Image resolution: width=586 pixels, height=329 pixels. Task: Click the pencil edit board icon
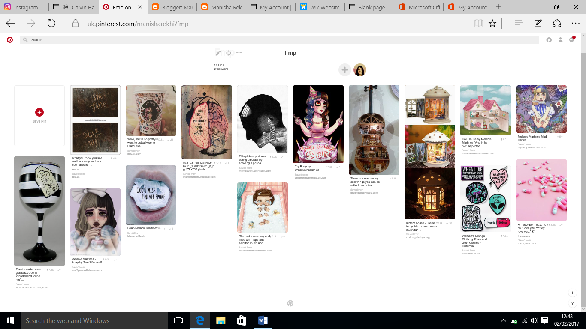point(218,53)
